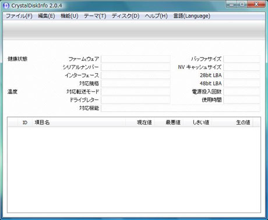The height and width of the screenshot is (220, 268).
Task: Open the ヘルプ(H) menu
Action: pos(156,16)
